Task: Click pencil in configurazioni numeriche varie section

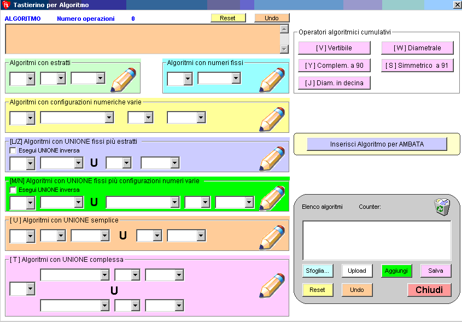Action: [272, 119]
